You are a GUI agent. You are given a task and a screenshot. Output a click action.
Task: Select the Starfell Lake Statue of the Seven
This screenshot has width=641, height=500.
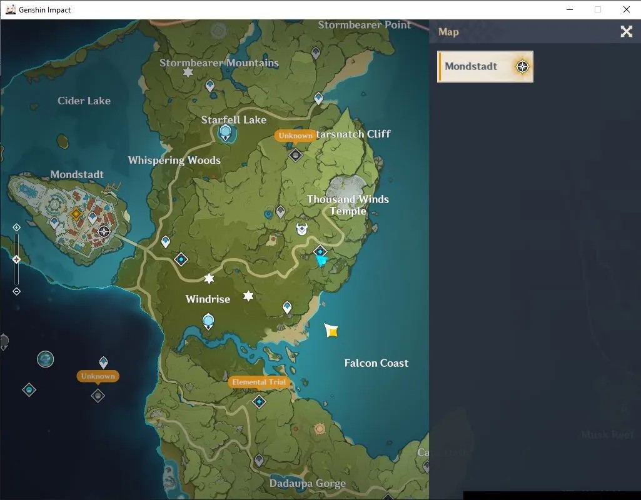(x=225, y=132)
